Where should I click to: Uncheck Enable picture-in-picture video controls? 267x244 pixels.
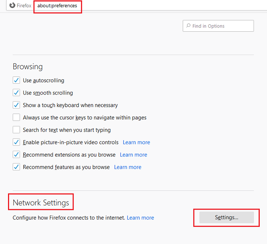click(x=16, y=142)
